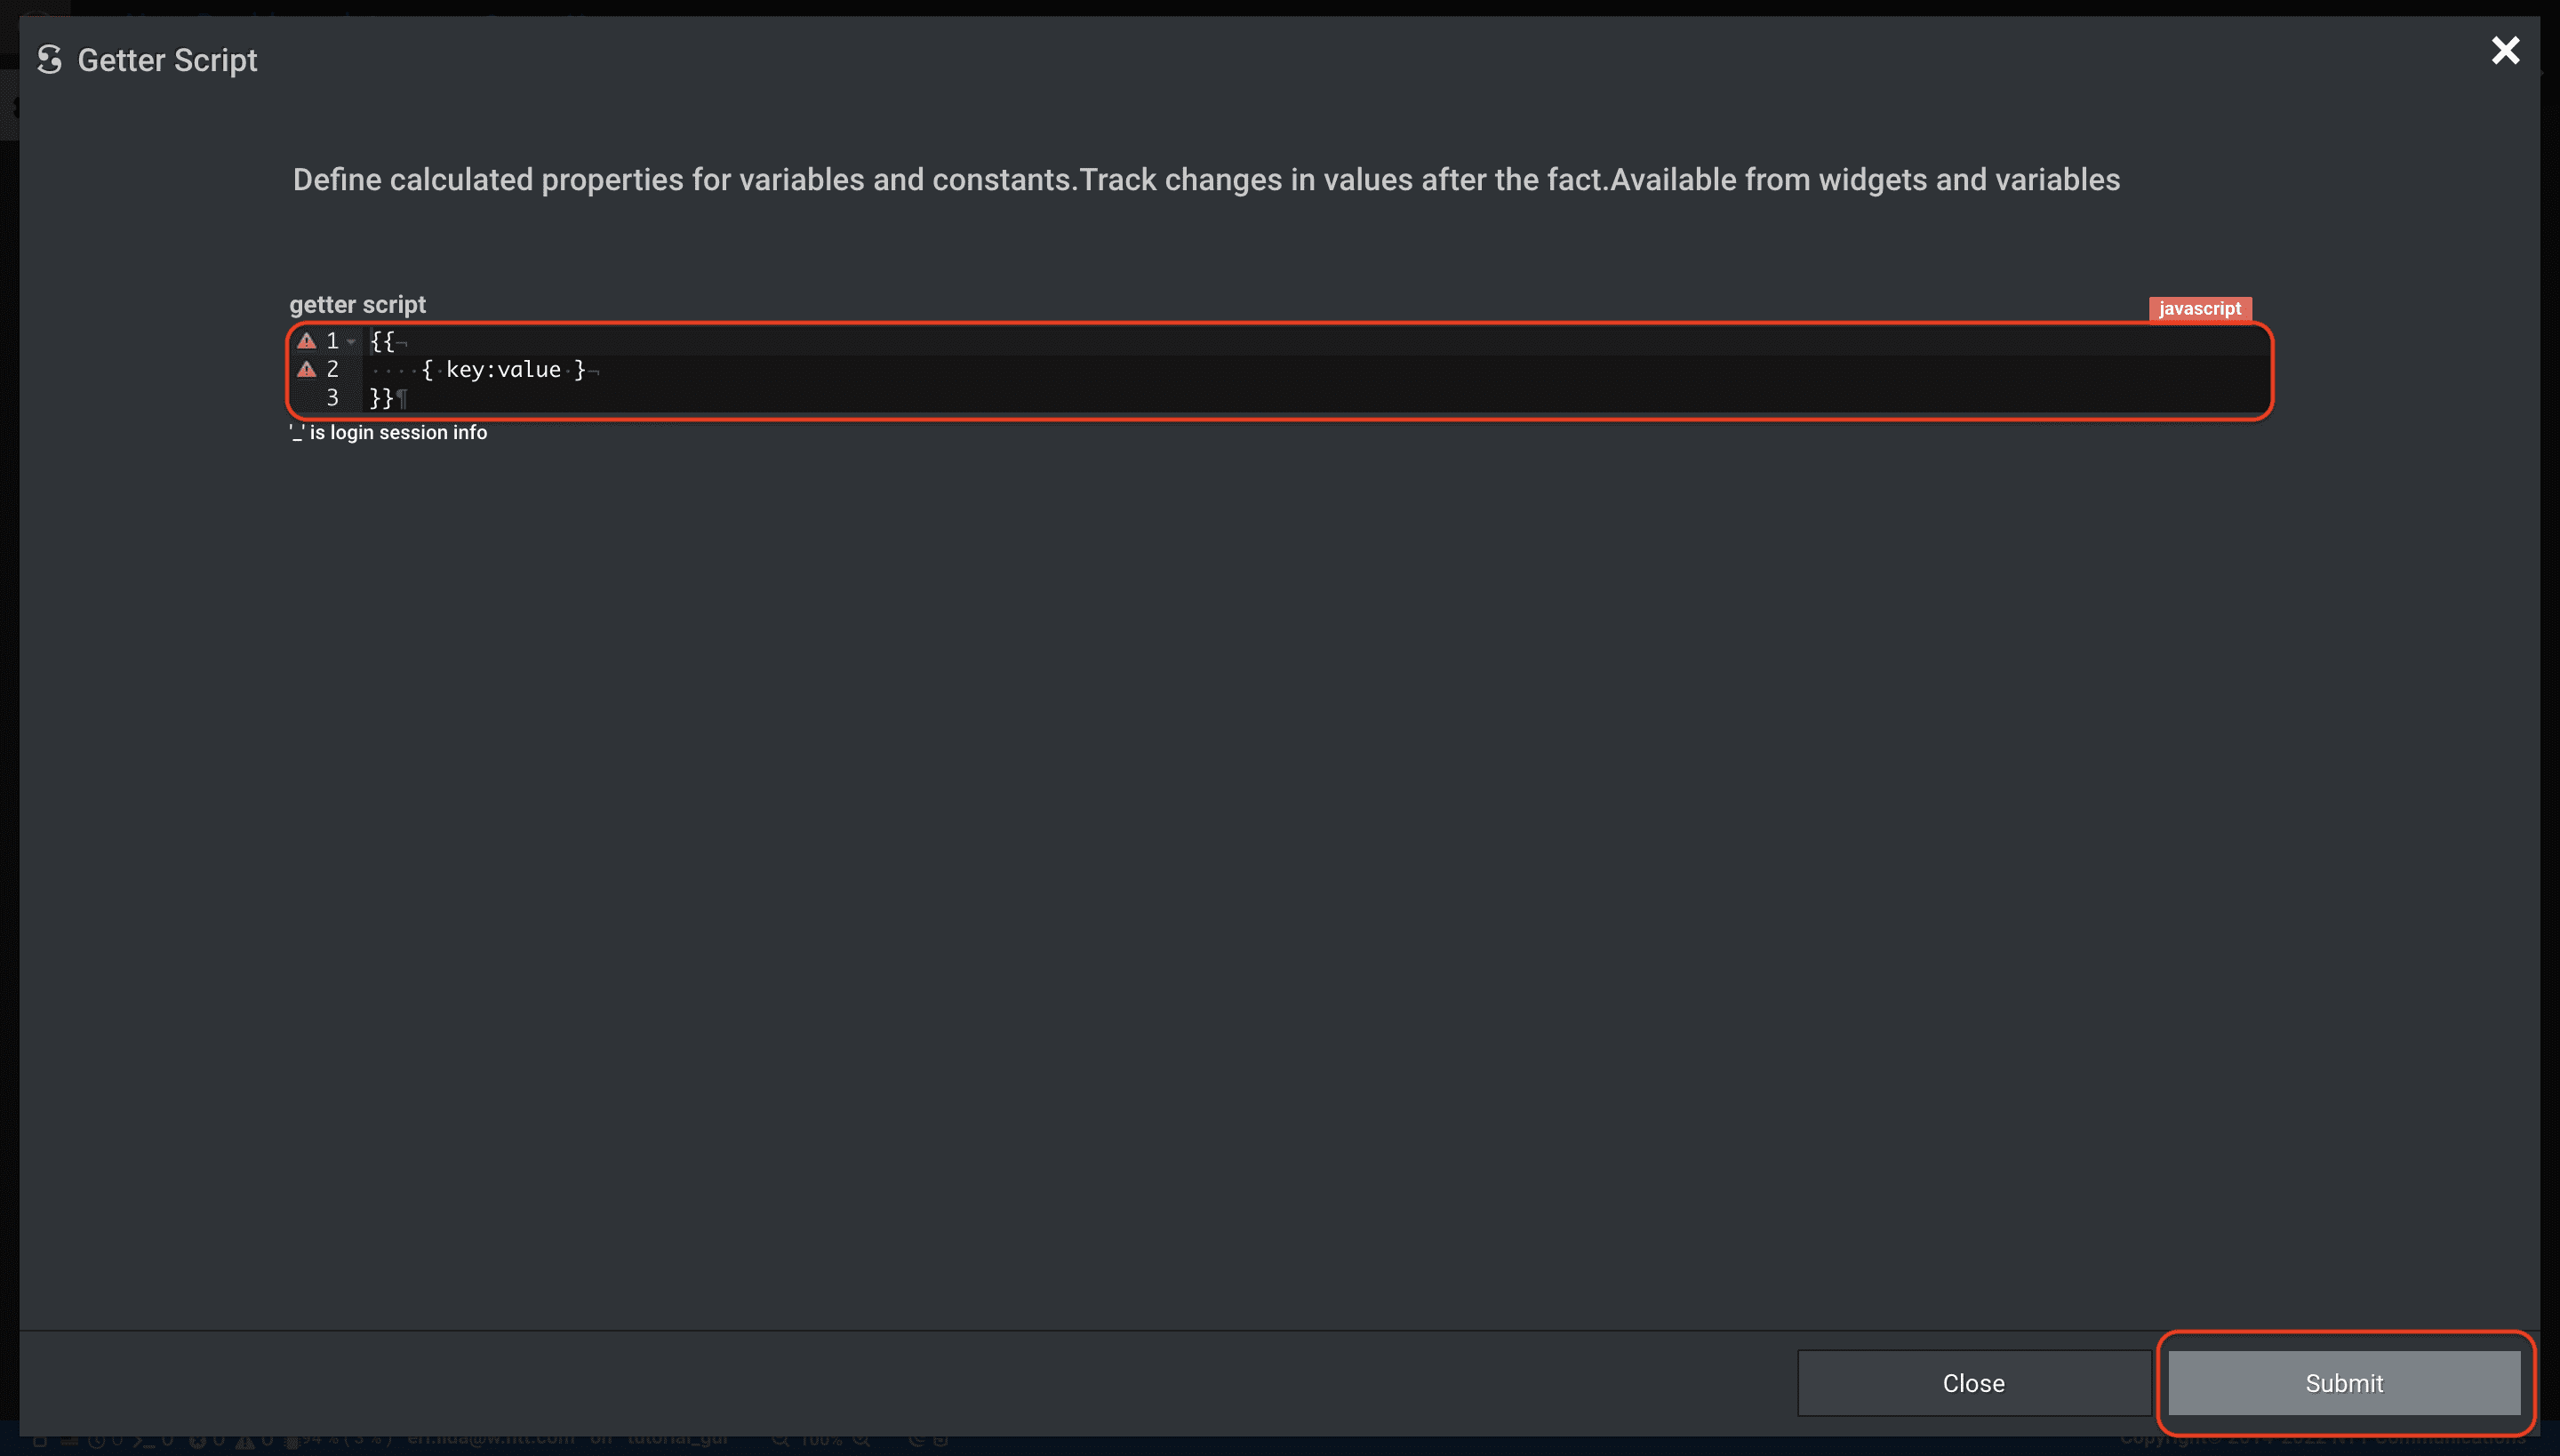Place cursor after the opening {{ braces
The image size is (2560, 1456).
click(396, 341)
